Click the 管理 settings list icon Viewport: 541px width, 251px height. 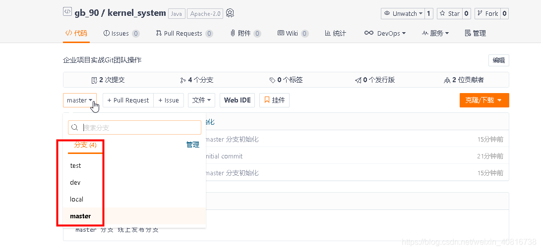coord(468,33)
